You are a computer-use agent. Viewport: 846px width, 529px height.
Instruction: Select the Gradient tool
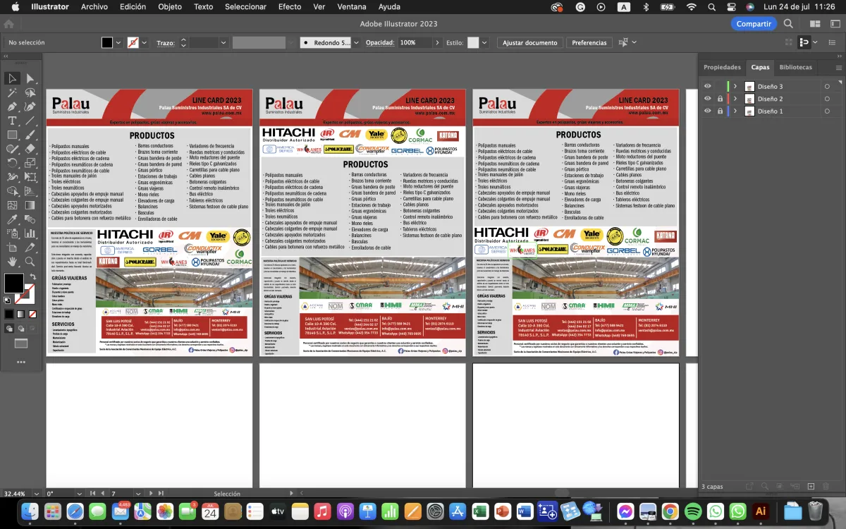[x=30, y=205]
